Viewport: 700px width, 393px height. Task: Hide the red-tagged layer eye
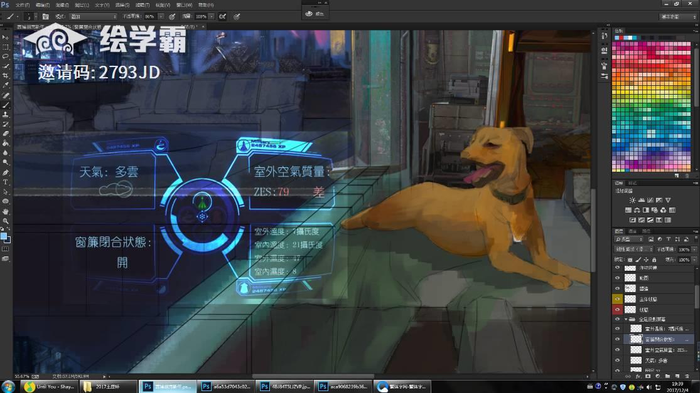(617, 309)
